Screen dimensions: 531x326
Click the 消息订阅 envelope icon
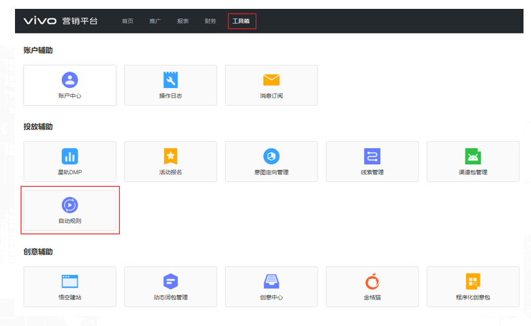pyautogui.click(x=271, y=80)
